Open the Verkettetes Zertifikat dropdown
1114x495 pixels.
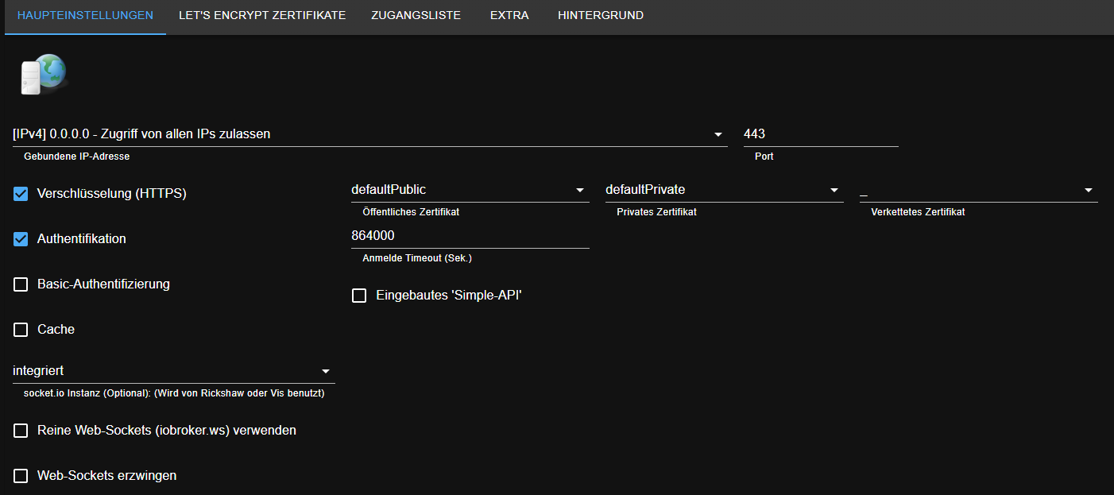[979, 190]
